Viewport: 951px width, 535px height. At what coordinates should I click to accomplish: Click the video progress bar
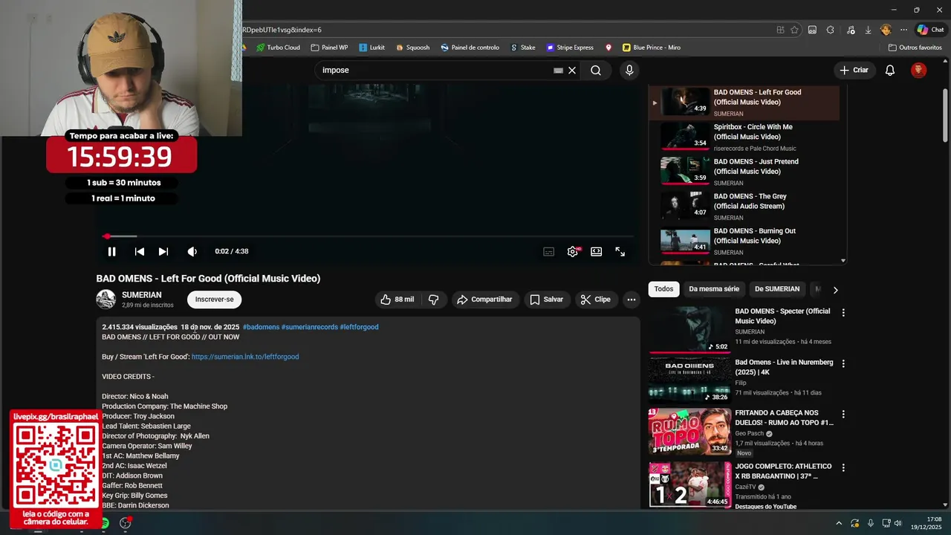click(x=368, y=236)
